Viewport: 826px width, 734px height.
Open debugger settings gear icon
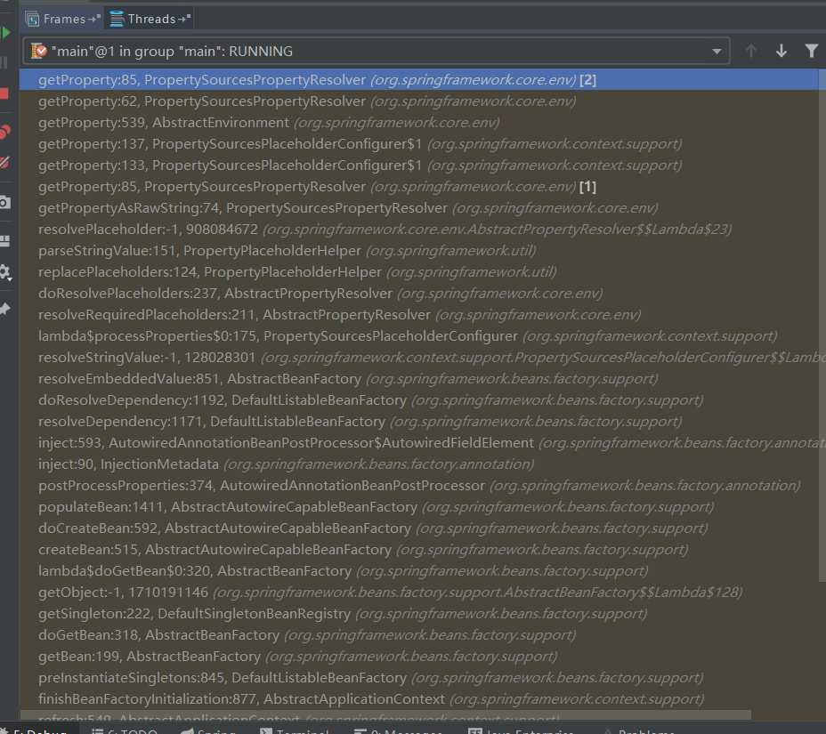click(x=5, y=272)
